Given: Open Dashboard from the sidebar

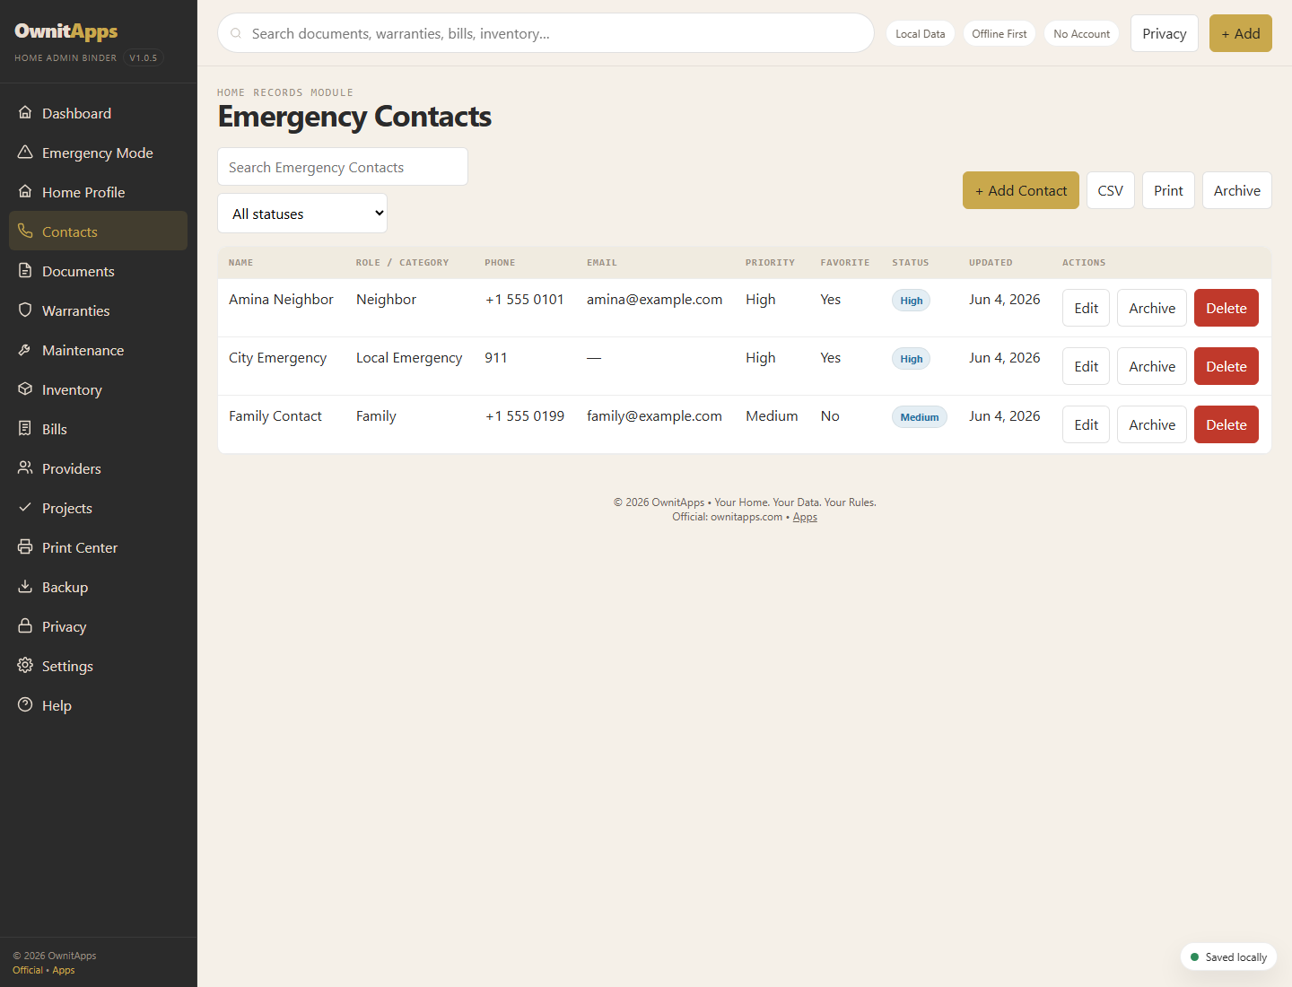Looking at the screenshot, I should [99, 113].
